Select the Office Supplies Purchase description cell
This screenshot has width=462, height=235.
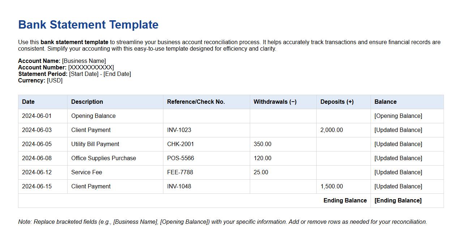(103, 158)
